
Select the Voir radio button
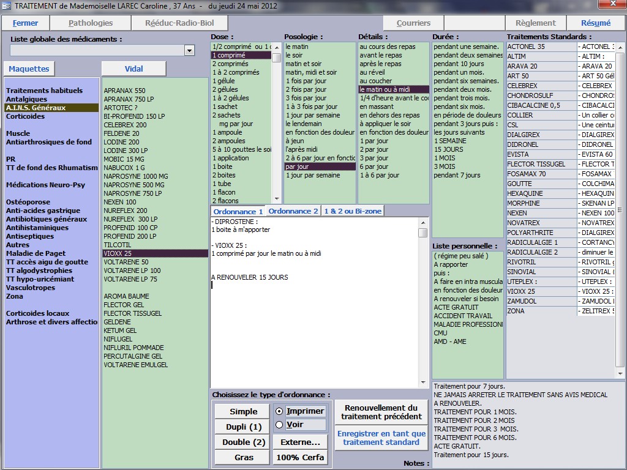click(x=279, y=425)
